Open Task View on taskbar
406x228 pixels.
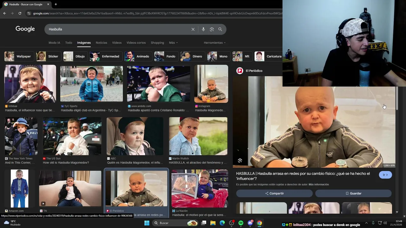click(x=204, y=223)
